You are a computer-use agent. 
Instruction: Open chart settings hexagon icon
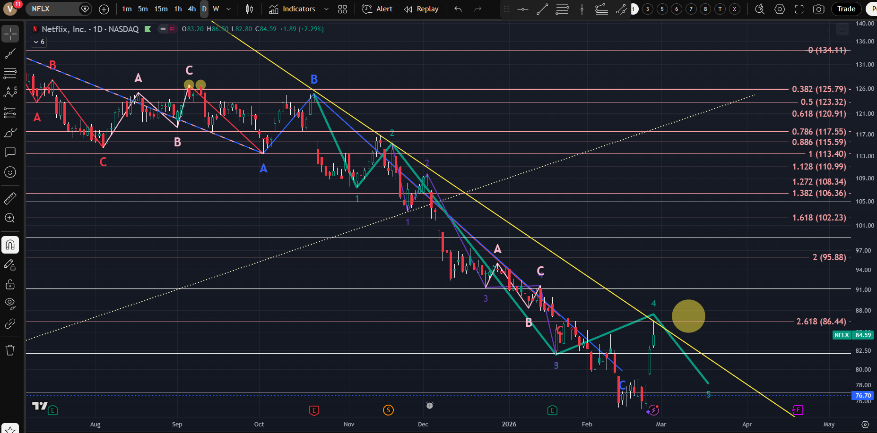click(780, 9)
